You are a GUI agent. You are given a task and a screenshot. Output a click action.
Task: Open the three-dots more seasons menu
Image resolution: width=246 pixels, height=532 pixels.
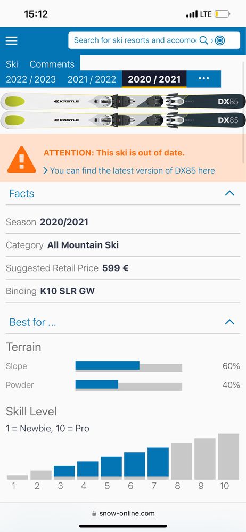click(203, 79)
